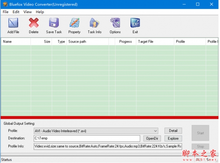The image size is (220, 163).
Task: Click the "Global Output Setting:" label
Action: pyautogui.click(x=19, y=124)
